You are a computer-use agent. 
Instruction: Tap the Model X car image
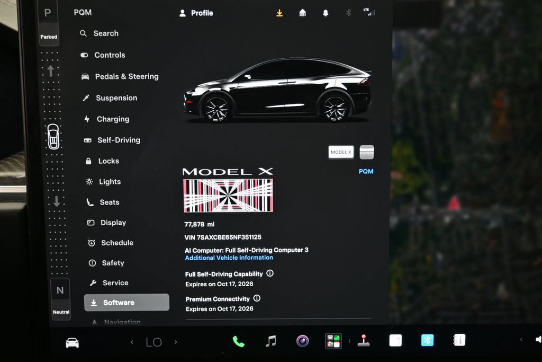[x=277, y=91]
